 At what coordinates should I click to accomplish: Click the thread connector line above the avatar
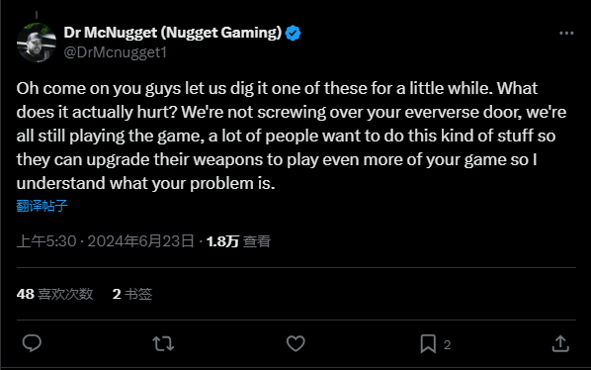tap(37, 15)
